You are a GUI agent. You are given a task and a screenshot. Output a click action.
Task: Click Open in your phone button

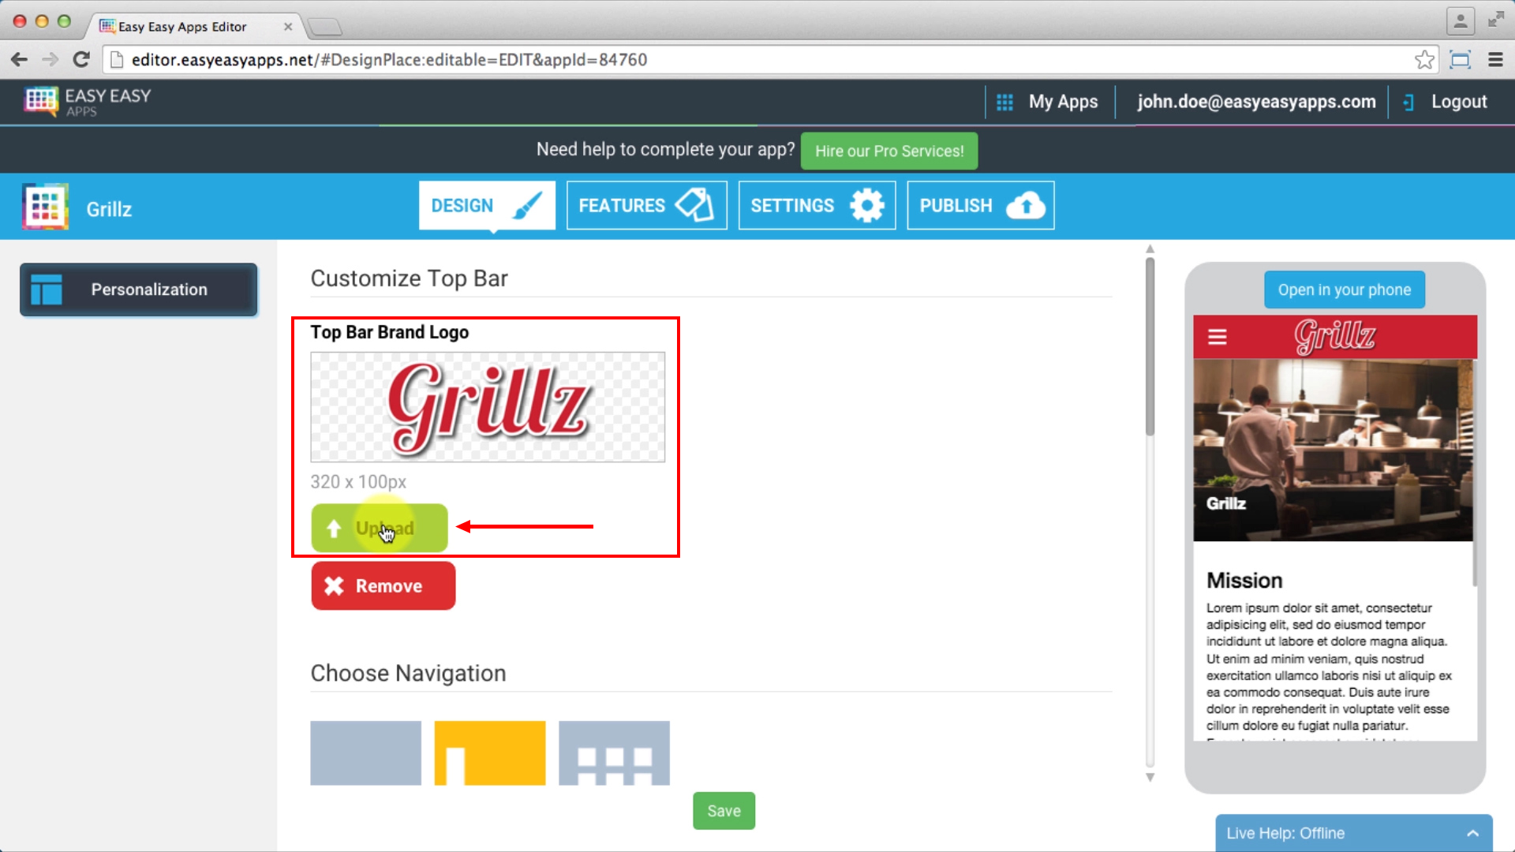tap(1345, 290)
